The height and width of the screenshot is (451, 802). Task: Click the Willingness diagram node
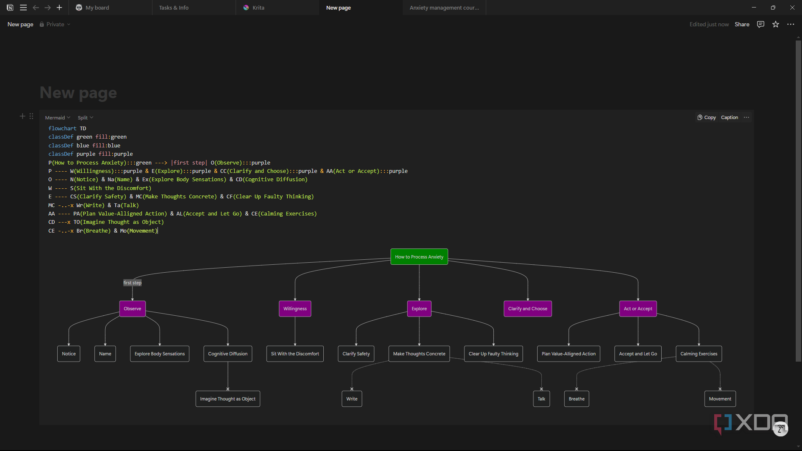coord(295,309)
